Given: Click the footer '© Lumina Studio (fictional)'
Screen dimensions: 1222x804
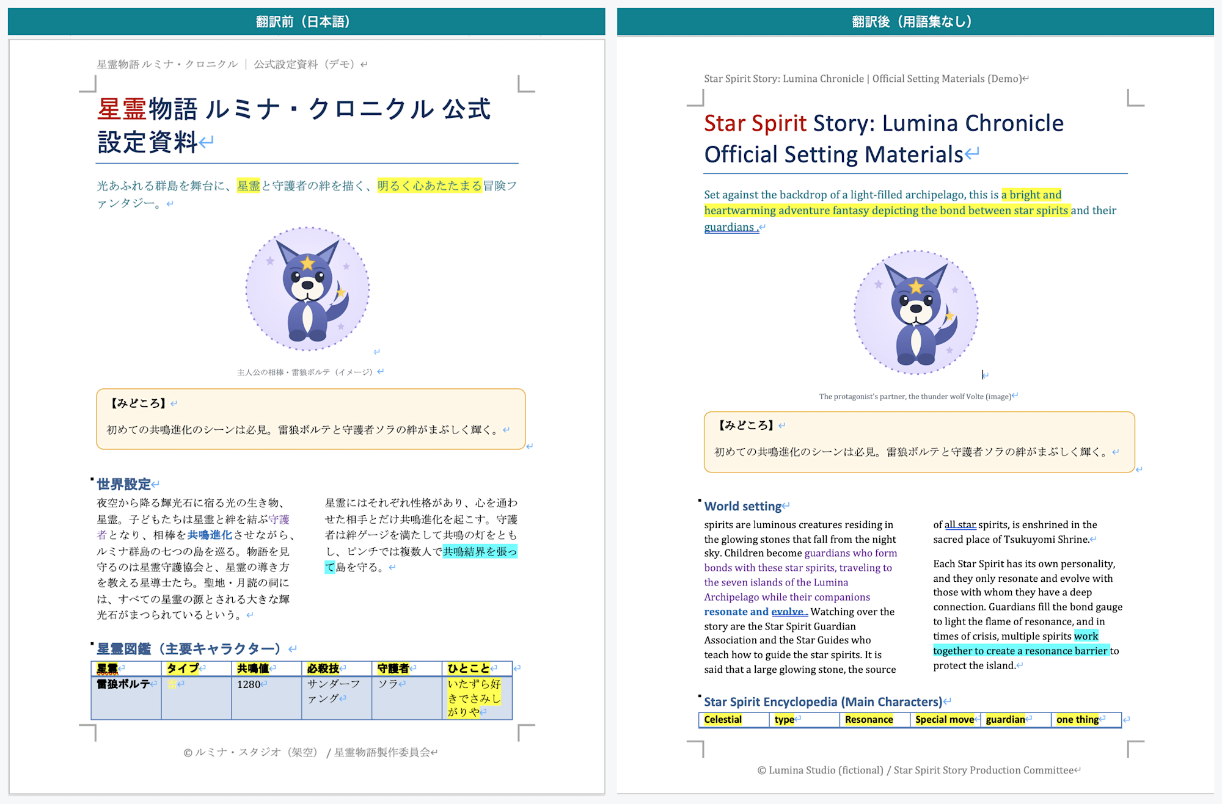Looking at the screenshot, I should click(821, 770).
